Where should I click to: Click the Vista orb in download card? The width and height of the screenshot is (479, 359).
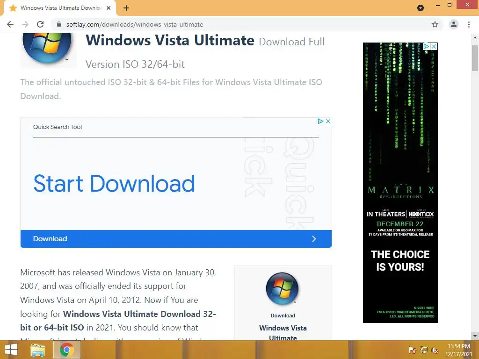(283, 289)
